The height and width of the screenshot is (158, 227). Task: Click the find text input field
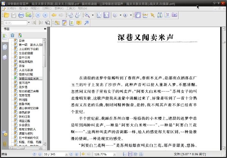(16, 23)
